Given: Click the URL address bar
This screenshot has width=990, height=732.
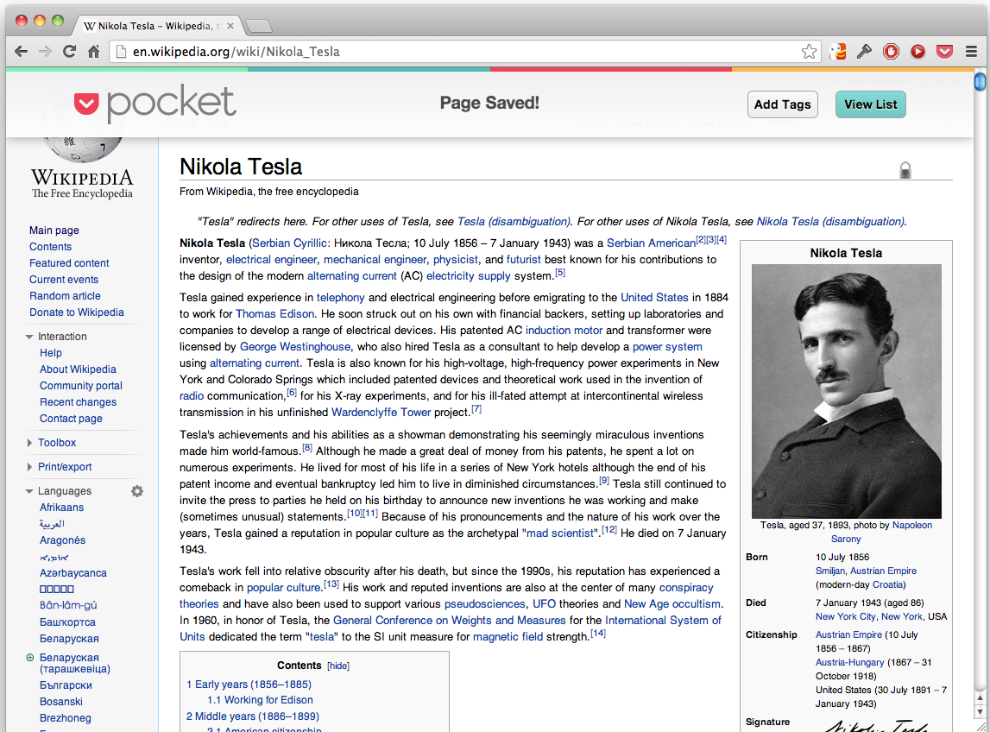Looking at the screenshot, I should (x=466, y=52).
